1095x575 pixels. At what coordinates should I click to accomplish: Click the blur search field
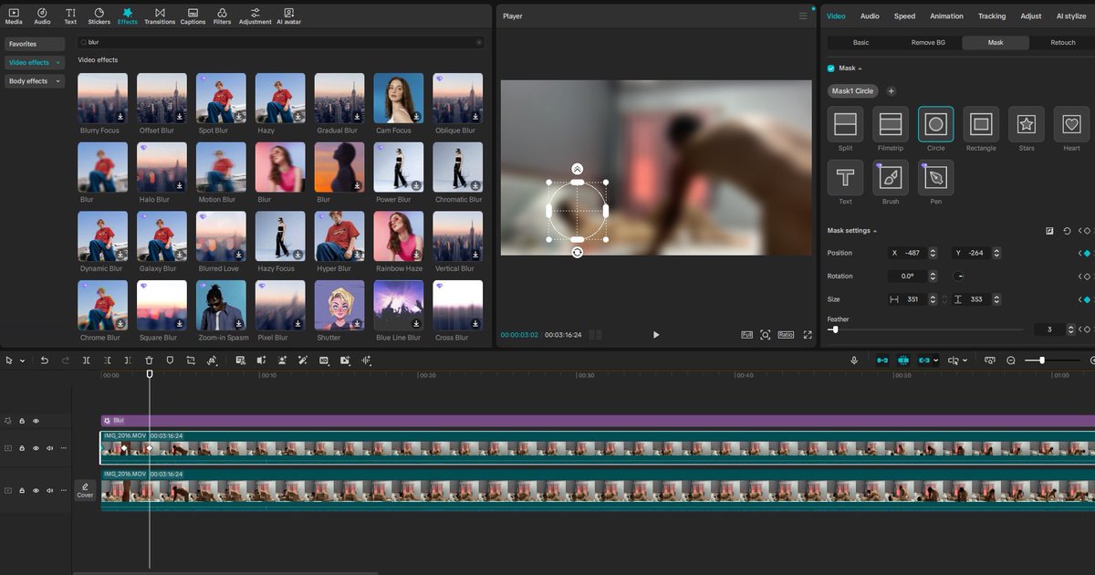pos(281,42)
